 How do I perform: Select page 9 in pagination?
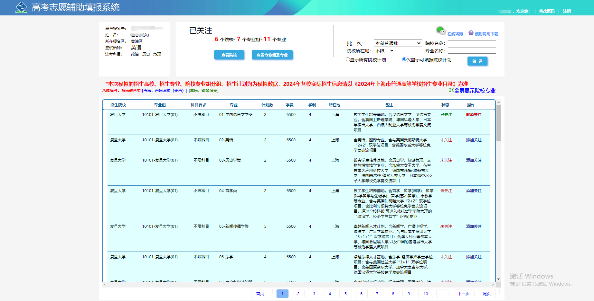[x=409, y=294]
